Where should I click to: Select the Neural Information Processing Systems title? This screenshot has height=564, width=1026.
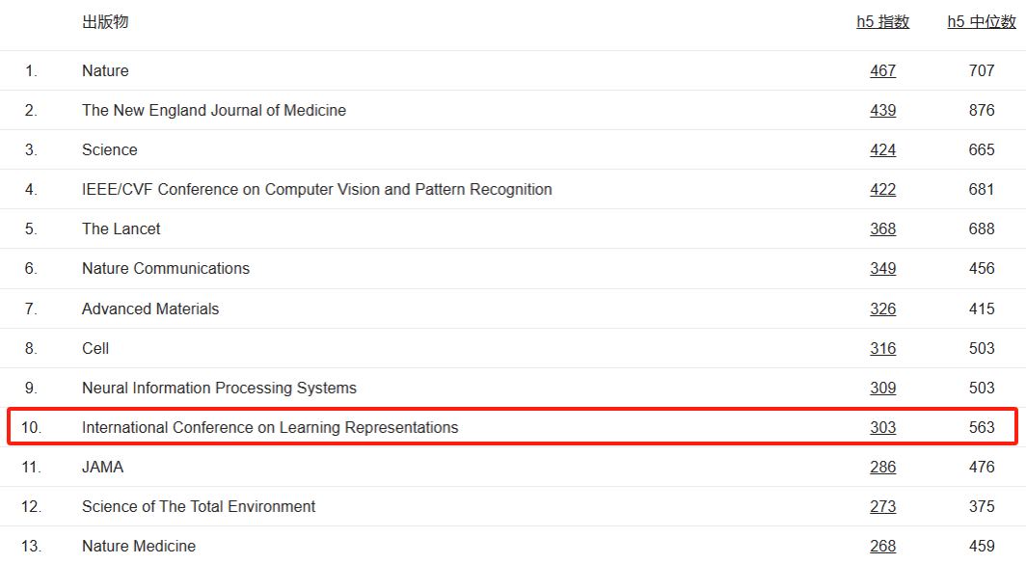[219, 388]
